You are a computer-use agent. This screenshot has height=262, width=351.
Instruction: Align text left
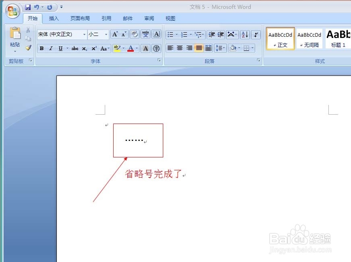pos(170,48)
